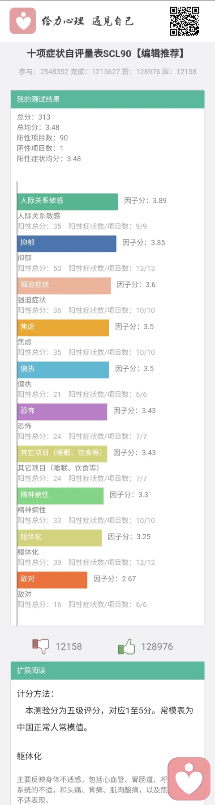The width and height of the screenshot is (215, 805).
Task: Click the light green 精神病性 bar
Action: (60, 495)
